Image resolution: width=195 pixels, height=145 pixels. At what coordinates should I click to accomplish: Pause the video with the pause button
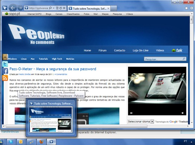coord(131,113)
